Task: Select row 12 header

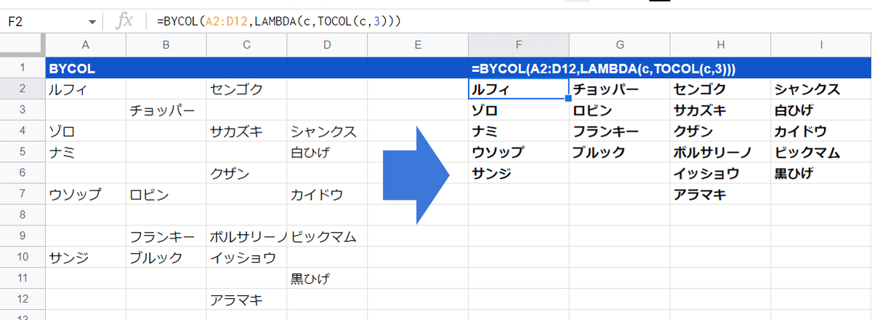Action: click(x=23, y=300)
